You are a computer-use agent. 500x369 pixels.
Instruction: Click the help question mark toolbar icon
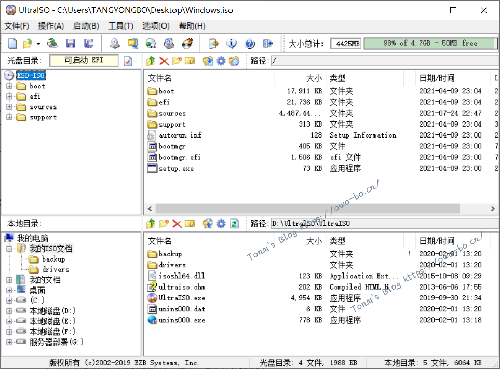250,44
